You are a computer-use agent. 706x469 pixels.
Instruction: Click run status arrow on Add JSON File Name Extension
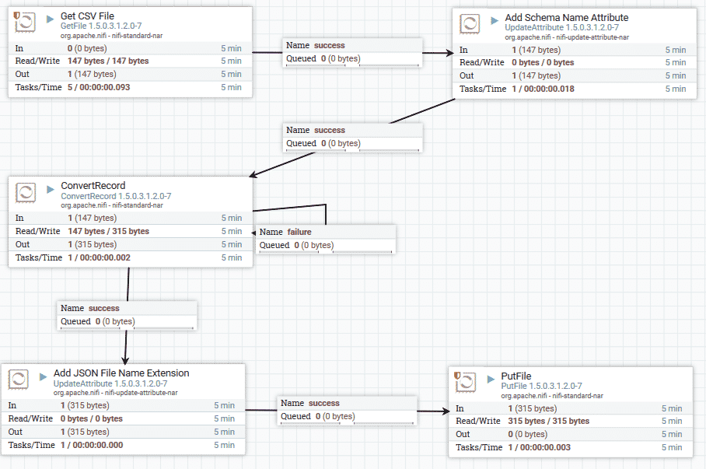(x=44, y=374)
